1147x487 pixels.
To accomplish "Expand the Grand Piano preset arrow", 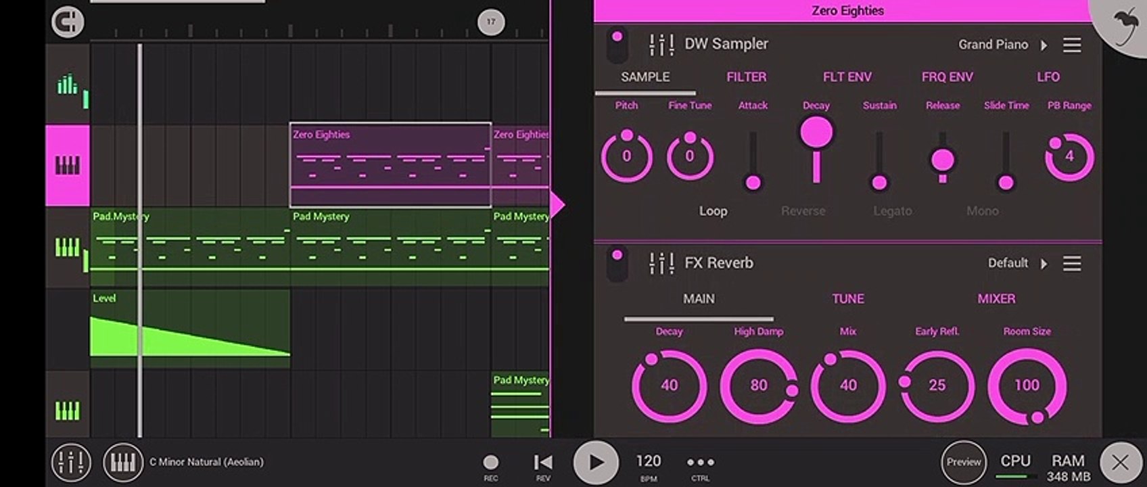I will pos(1044,45).
